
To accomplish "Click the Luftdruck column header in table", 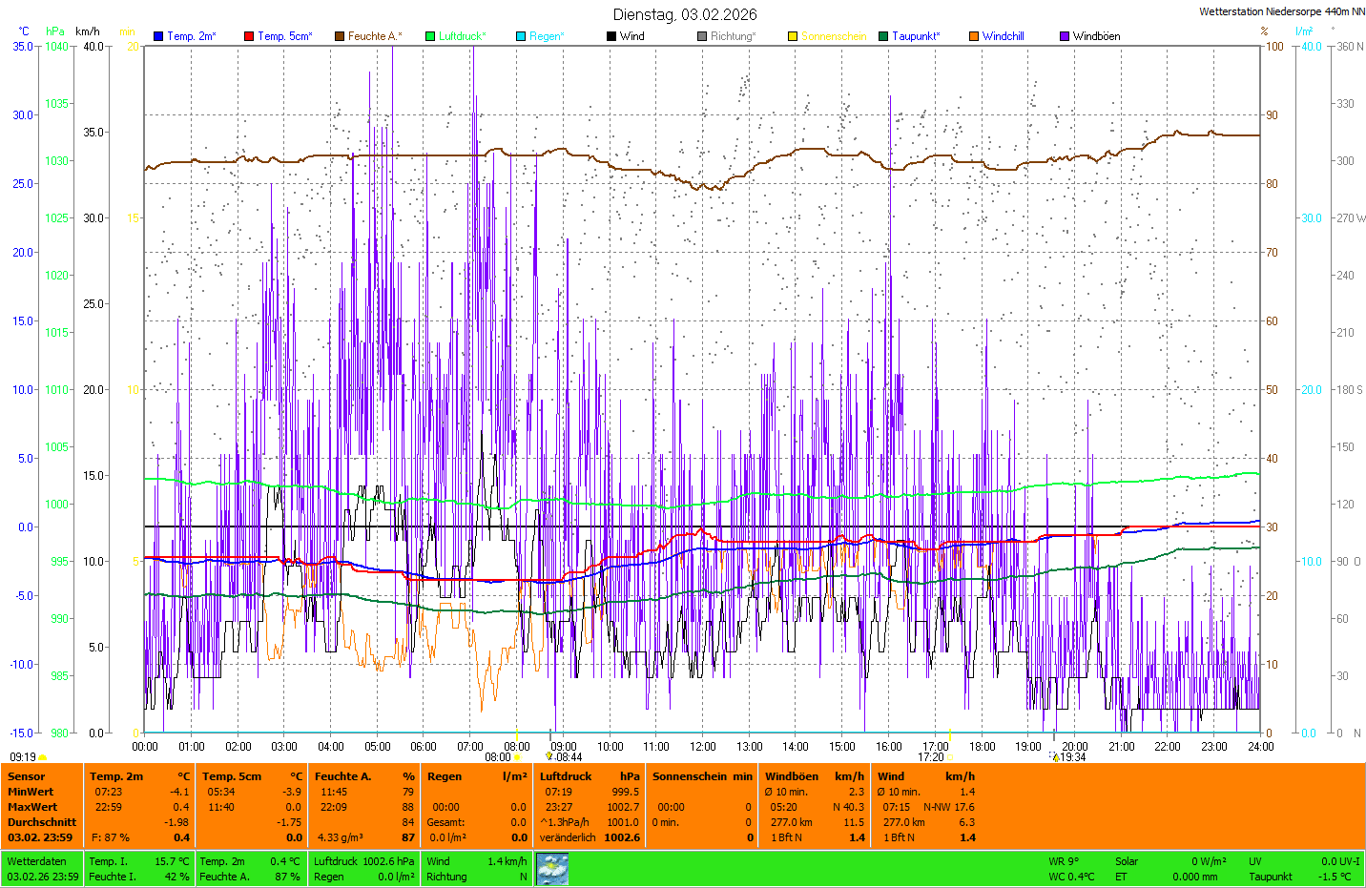I will (x=566, y=776).
